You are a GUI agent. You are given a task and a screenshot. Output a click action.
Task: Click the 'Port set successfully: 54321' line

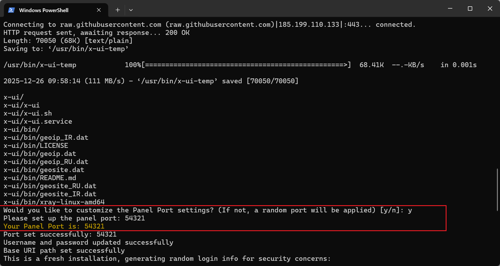(60, 234)
